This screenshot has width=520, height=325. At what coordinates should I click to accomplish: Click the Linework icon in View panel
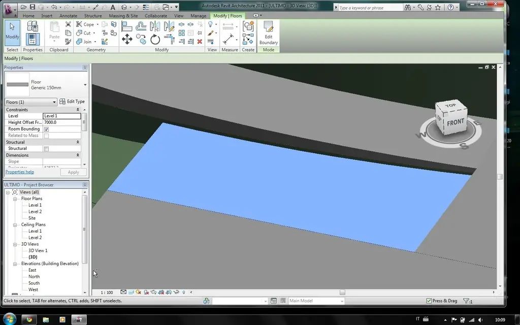211,42
